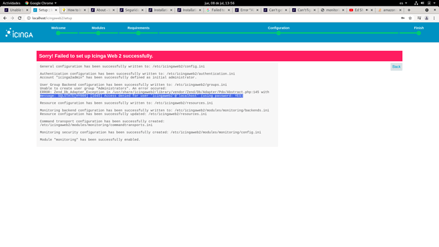Open network status icon in top bar
Image resolution: width=439 pixels, height=247 pixels.
click(416, 3)
